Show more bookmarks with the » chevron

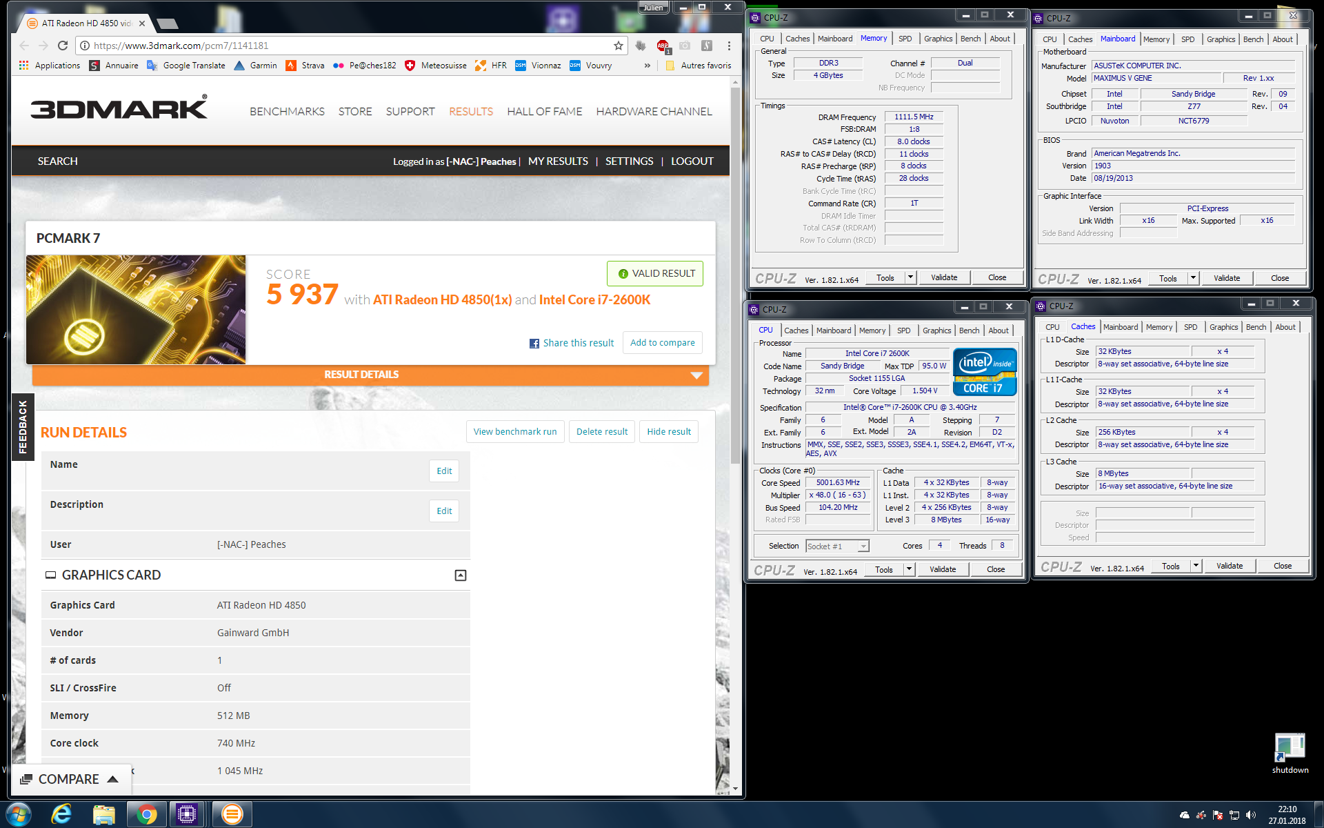click(647, 66)
